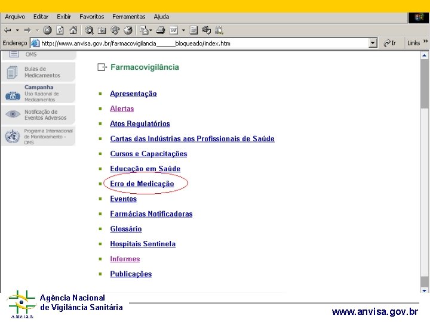Open Notificação de Eventos Adversos
Viewport: 430px width, 322px height.
38,114
